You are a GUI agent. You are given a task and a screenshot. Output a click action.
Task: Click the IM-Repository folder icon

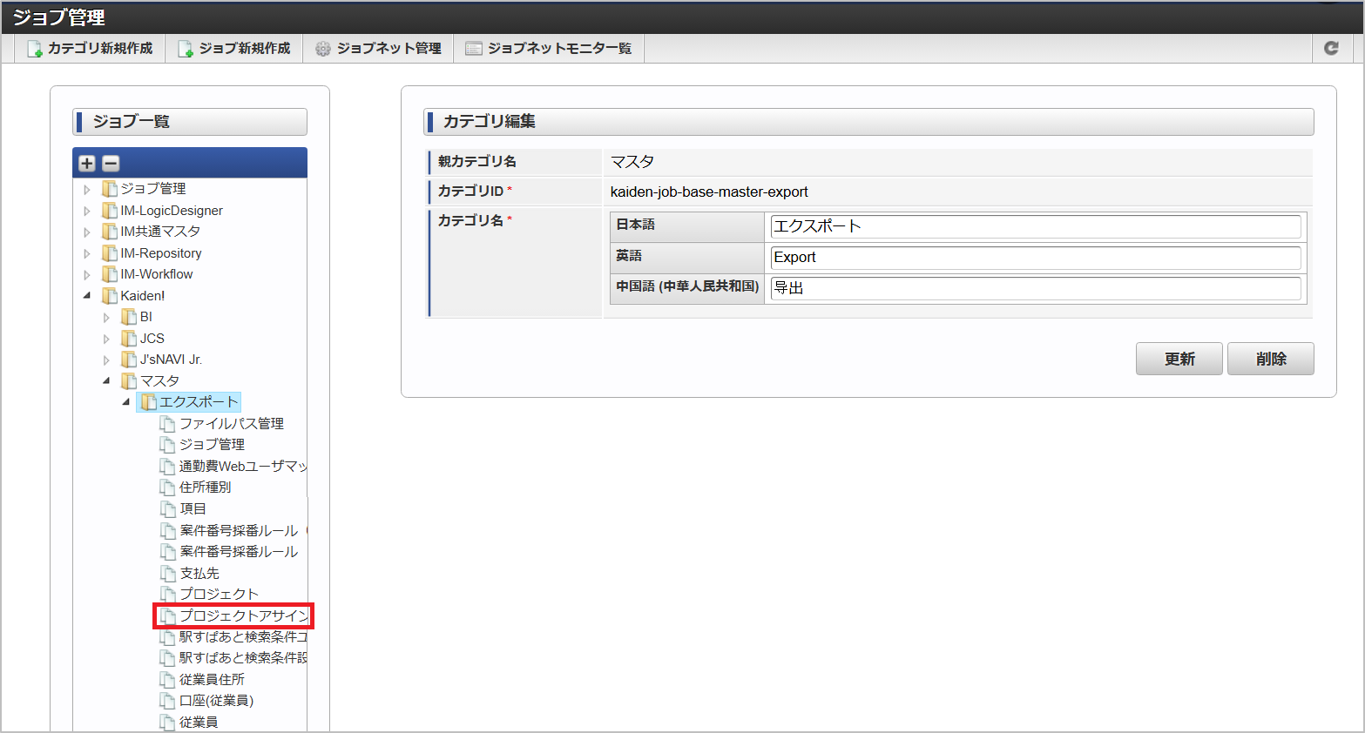tap(110, 253)
